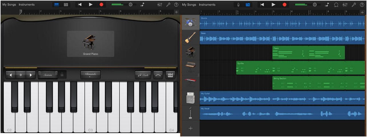The width and height of the screenshot is (367, 137).
Task: Open mixer controls in the piano view
Action: 160,5
